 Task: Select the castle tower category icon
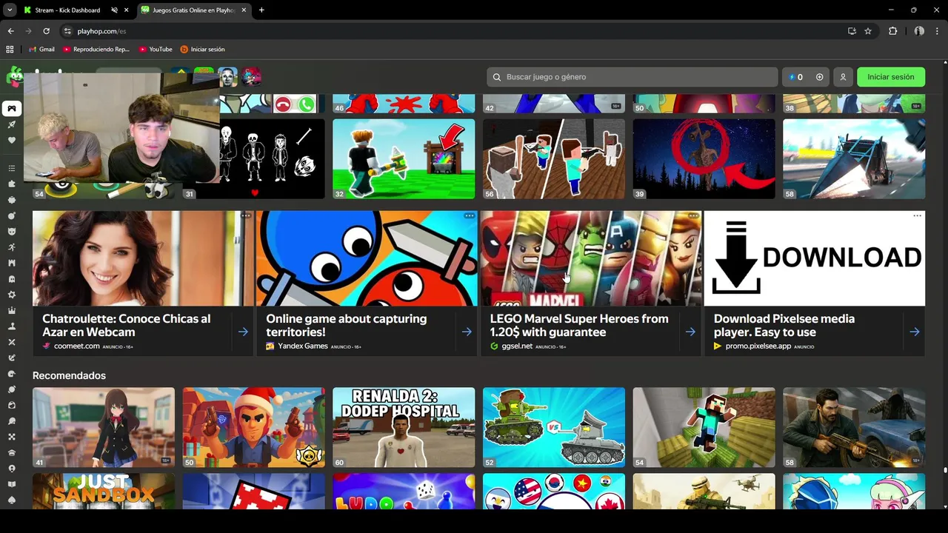[x=12, y=263]
